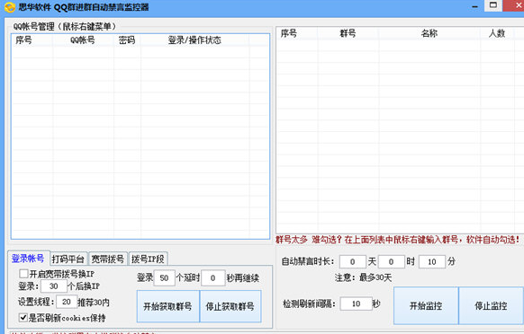The width and height of the screenshot is (524, 334).
Task: Start monitoring with 开始监控 button
Action: click(426, 305)
